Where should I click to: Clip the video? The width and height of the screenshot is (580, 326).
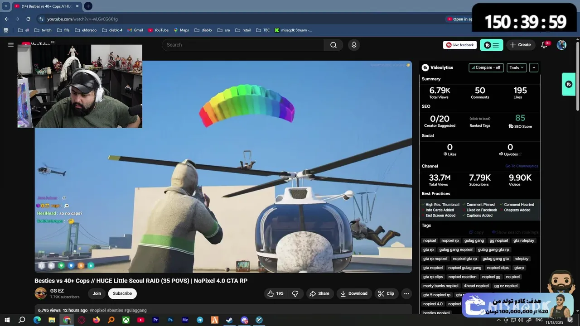click(x=386, y=293)
